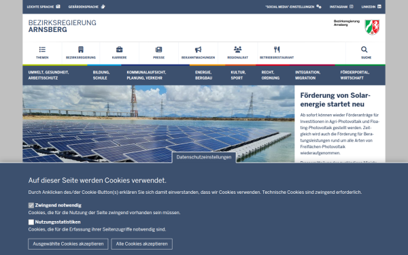Open the Karriere briefcase icon
The height and width of the screenshot is (255, 408).
(x=119, y=50)
